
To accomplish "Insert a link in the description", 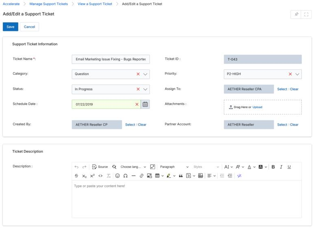I will (142, 176).
